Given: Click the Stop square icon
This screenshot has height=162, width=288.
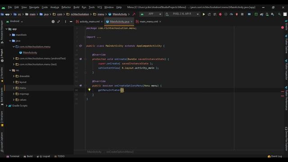Looking at the screenshot, I should click(242, 14).
